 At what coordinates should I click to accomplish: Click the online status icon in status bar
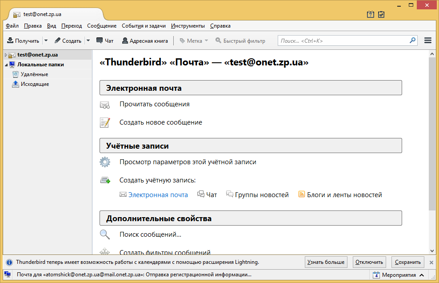click(8, 274)
